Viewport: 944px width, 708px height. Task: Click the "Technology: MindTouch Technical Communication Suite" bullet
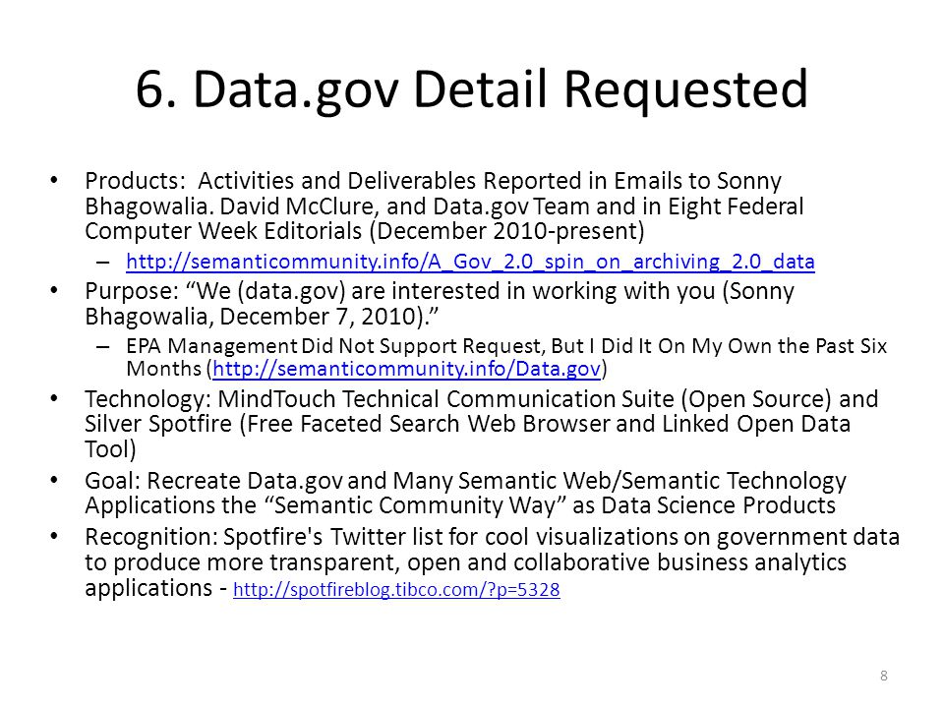tap(481, 424)
